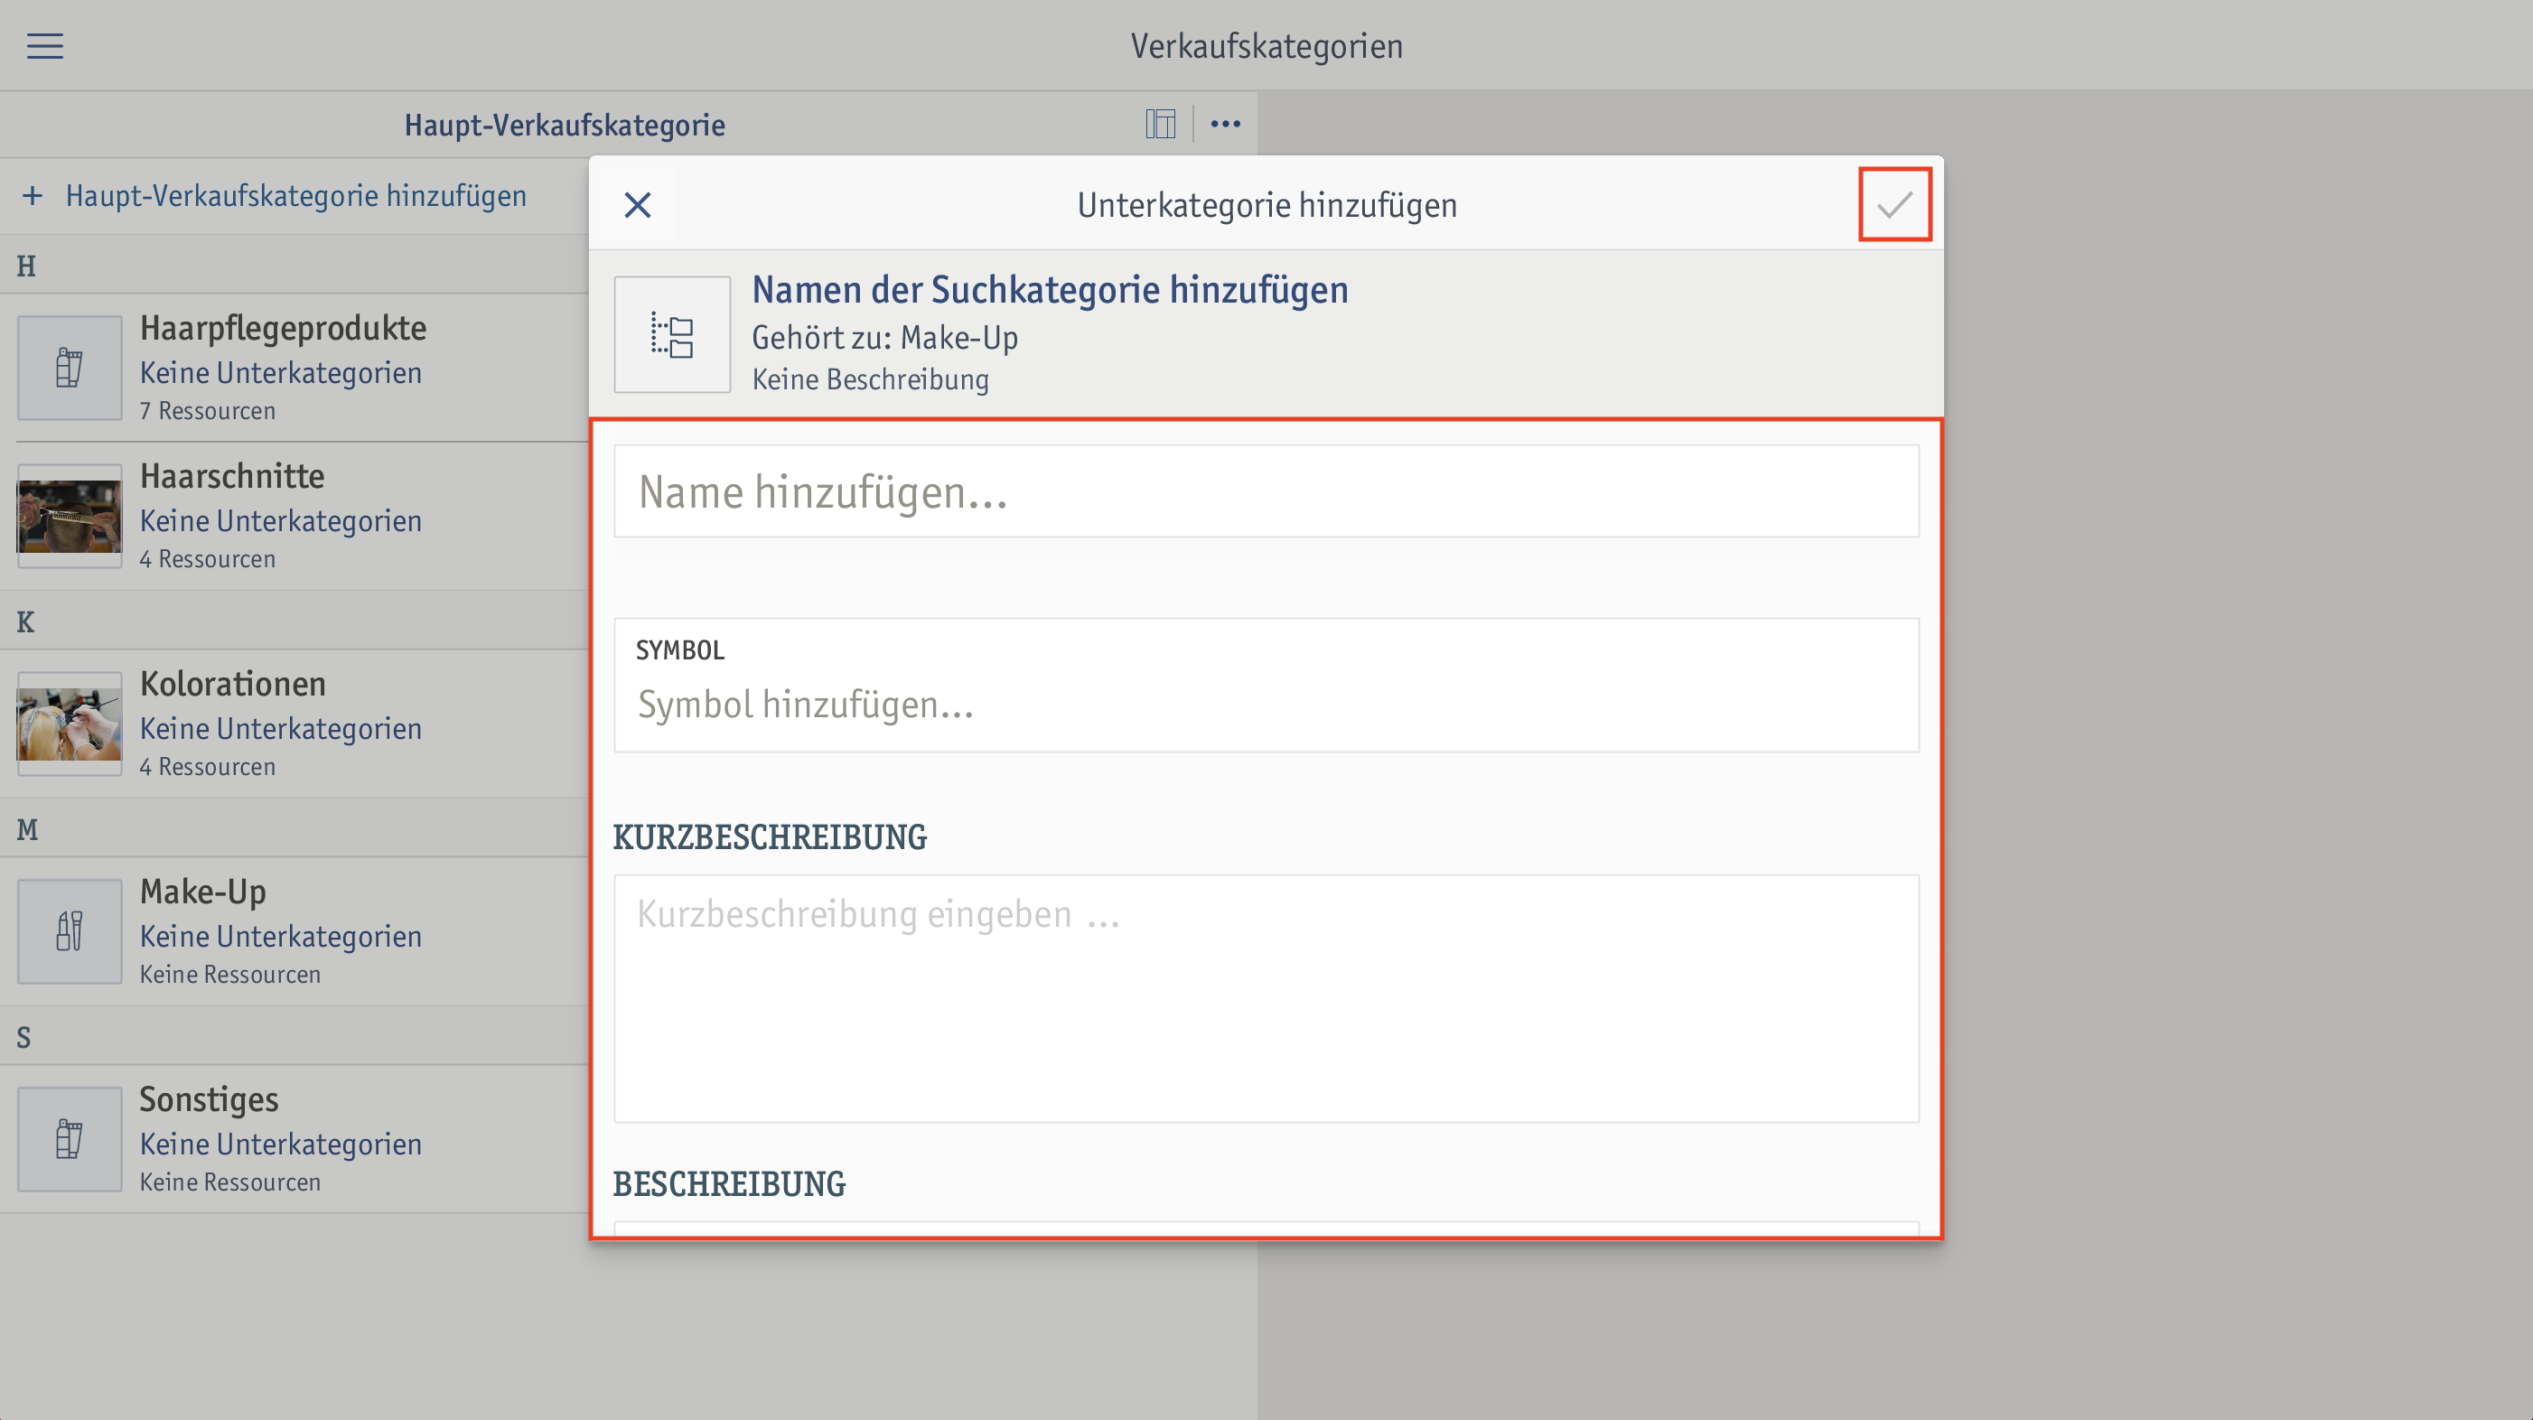Open the Haarschnitte photo thumbnail
Image resolution: width=2533 pixels, height=1420 pixels.
point(70,517)
